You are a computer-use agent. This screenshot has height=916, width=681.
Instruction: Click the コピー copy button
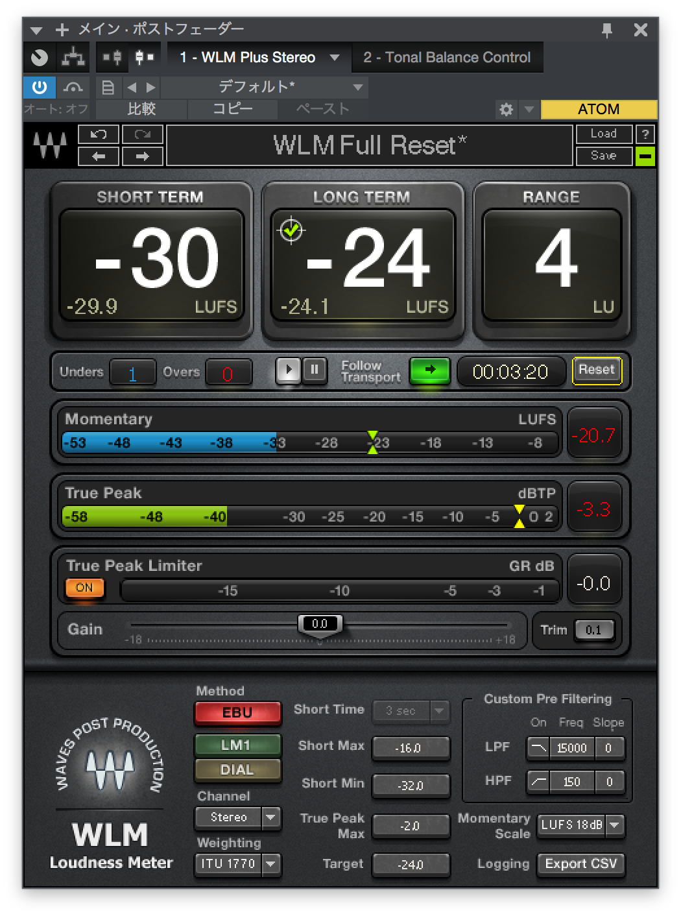point(232,109)
